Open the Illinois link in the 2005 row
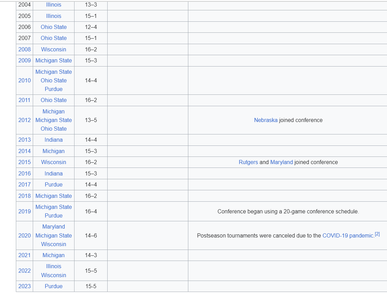Image resolution: width=387 pixels, height=293 pixels. 53,16
